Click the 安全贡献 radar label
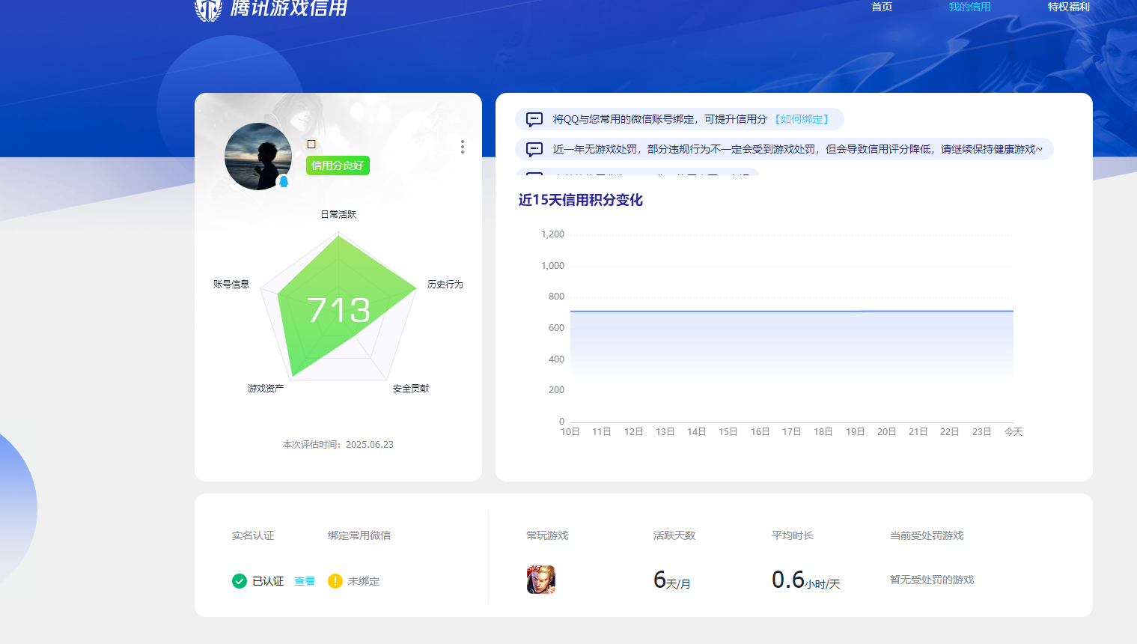The image size is (1137, 644). pyautogui.click(x=411, y=389)
